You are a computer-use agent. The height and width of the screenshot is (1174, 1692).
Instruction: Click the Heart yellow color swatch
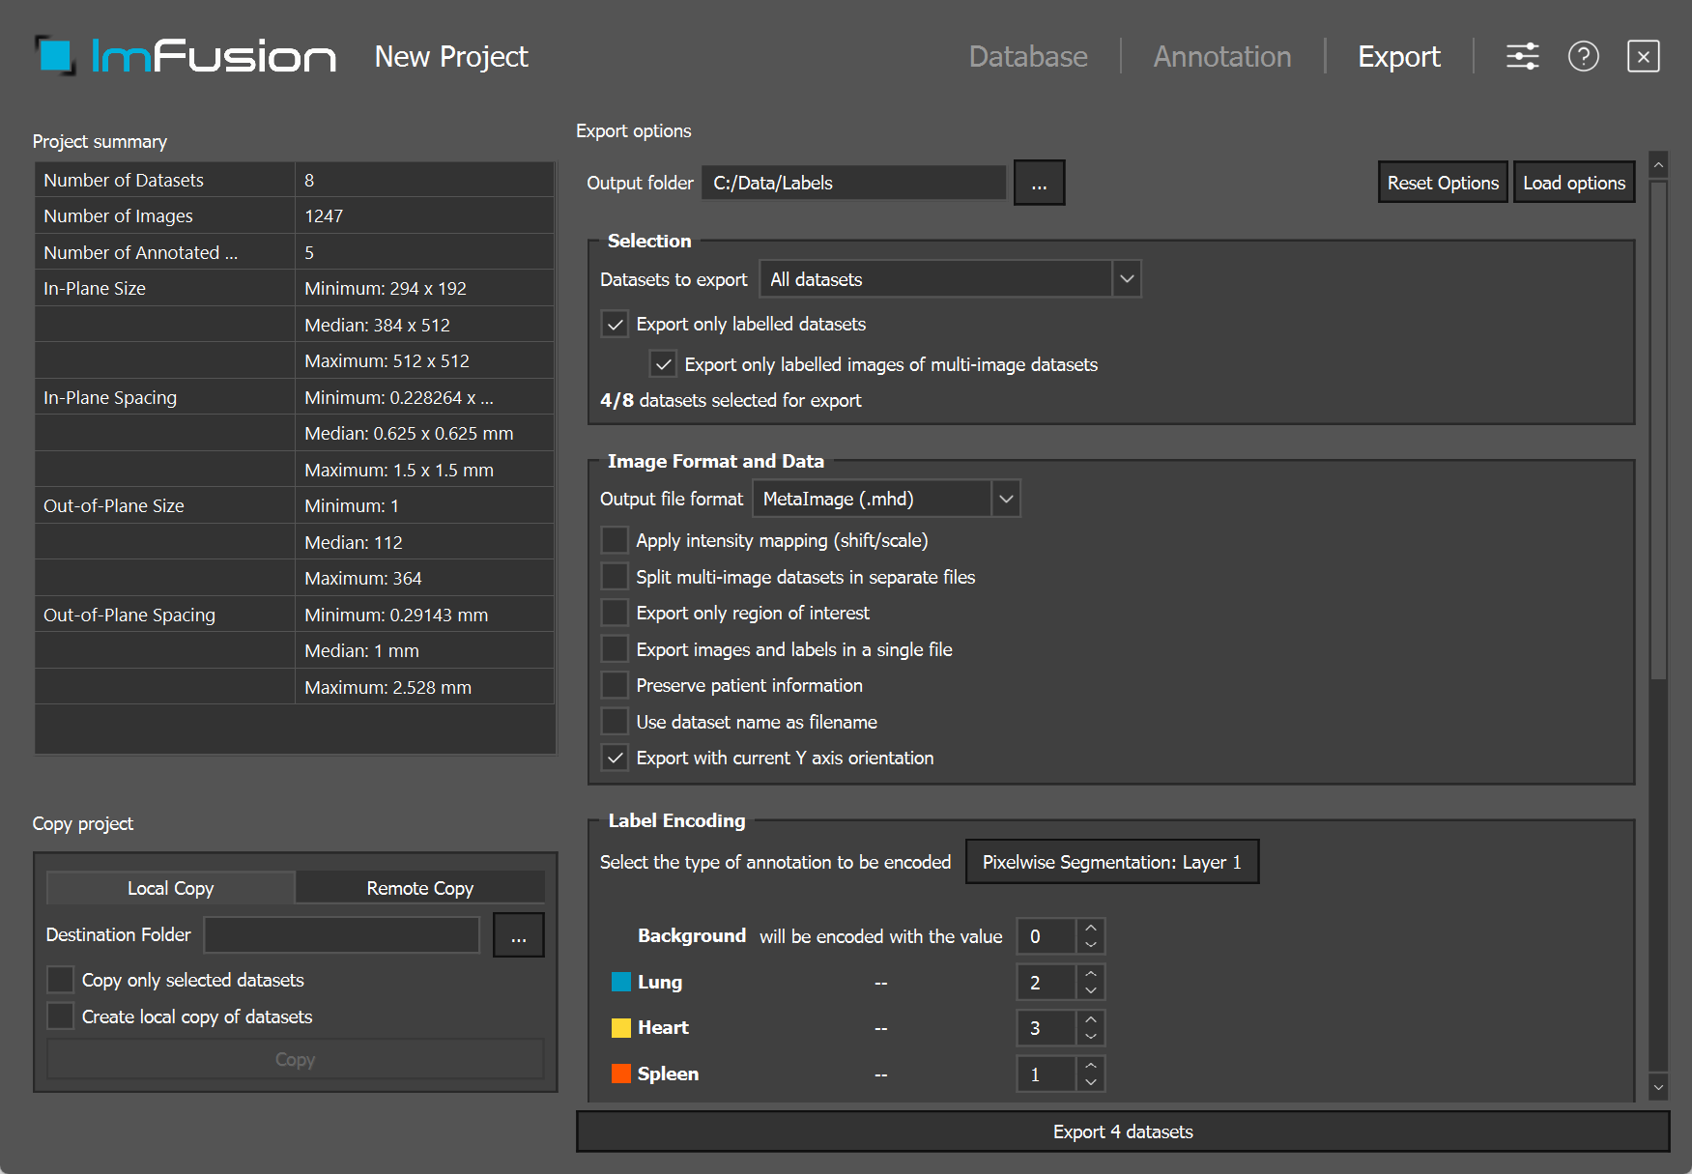point(621,1027)
